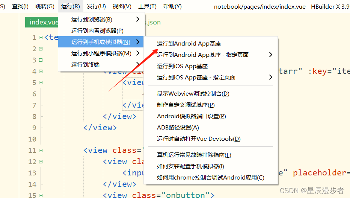Image resolution: width=350 pixels, height=198 pixels.
Task: Collapse code fold at line 3
Action: [x=41, y=60]
